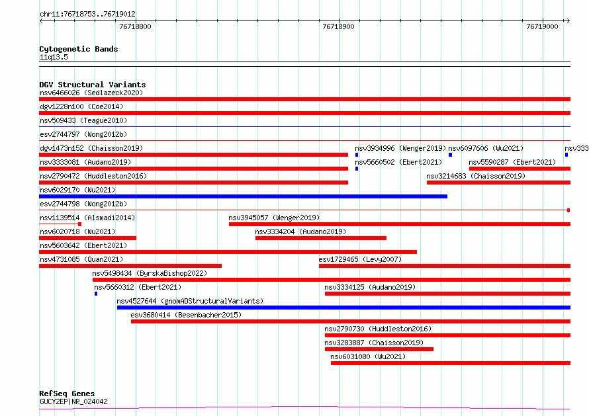The height and width of the screenshot is (416, 589).
Task: Click nsv2790730 (Huddleston2016) label
Action: click(x=379, y=329)
